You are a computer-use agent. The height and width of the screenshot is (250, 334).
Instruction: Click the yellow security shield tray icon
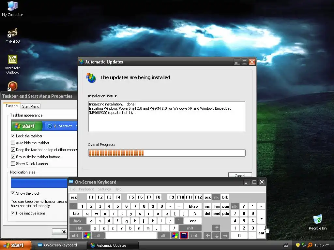298,245
